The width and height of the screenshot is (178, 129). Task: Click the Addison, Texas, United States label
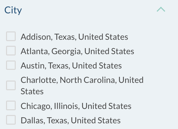74,37
